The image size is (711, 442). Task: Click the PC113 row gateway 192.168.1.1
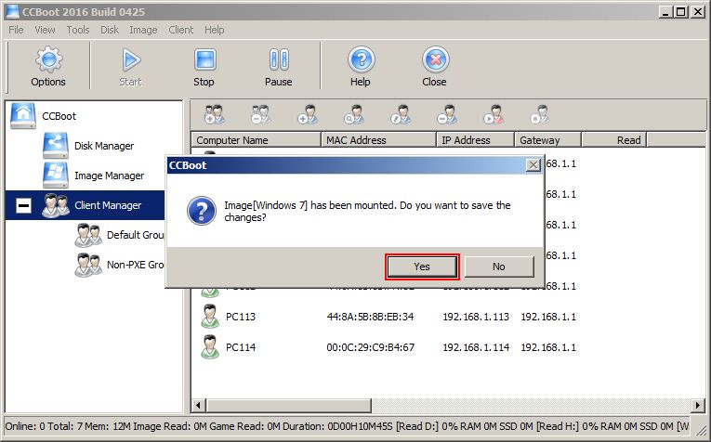[x=548, y=317]
